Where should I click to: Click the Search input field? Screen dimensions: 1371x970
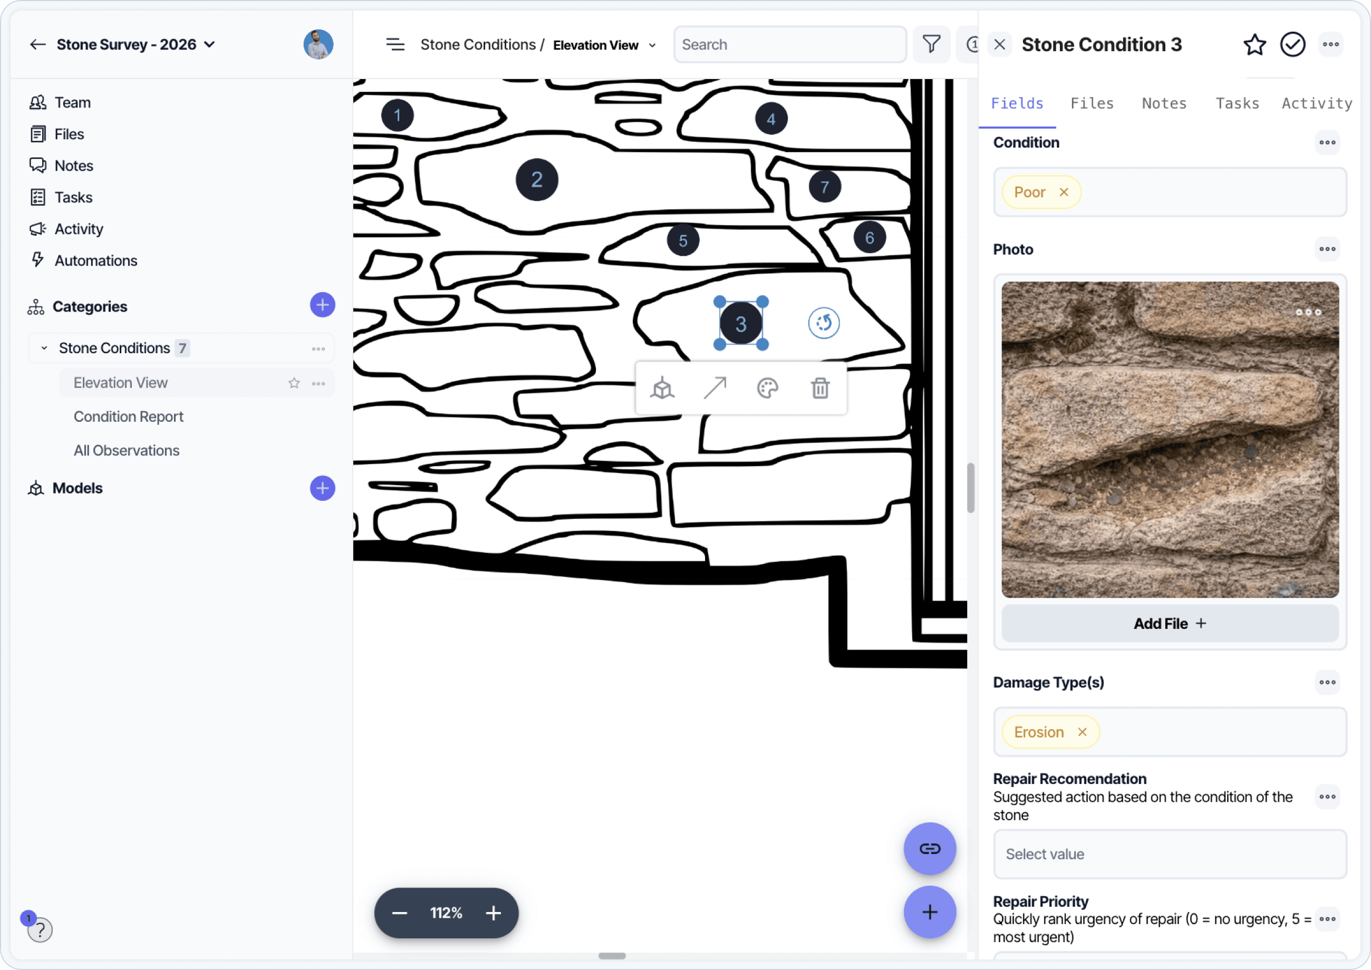790,44
